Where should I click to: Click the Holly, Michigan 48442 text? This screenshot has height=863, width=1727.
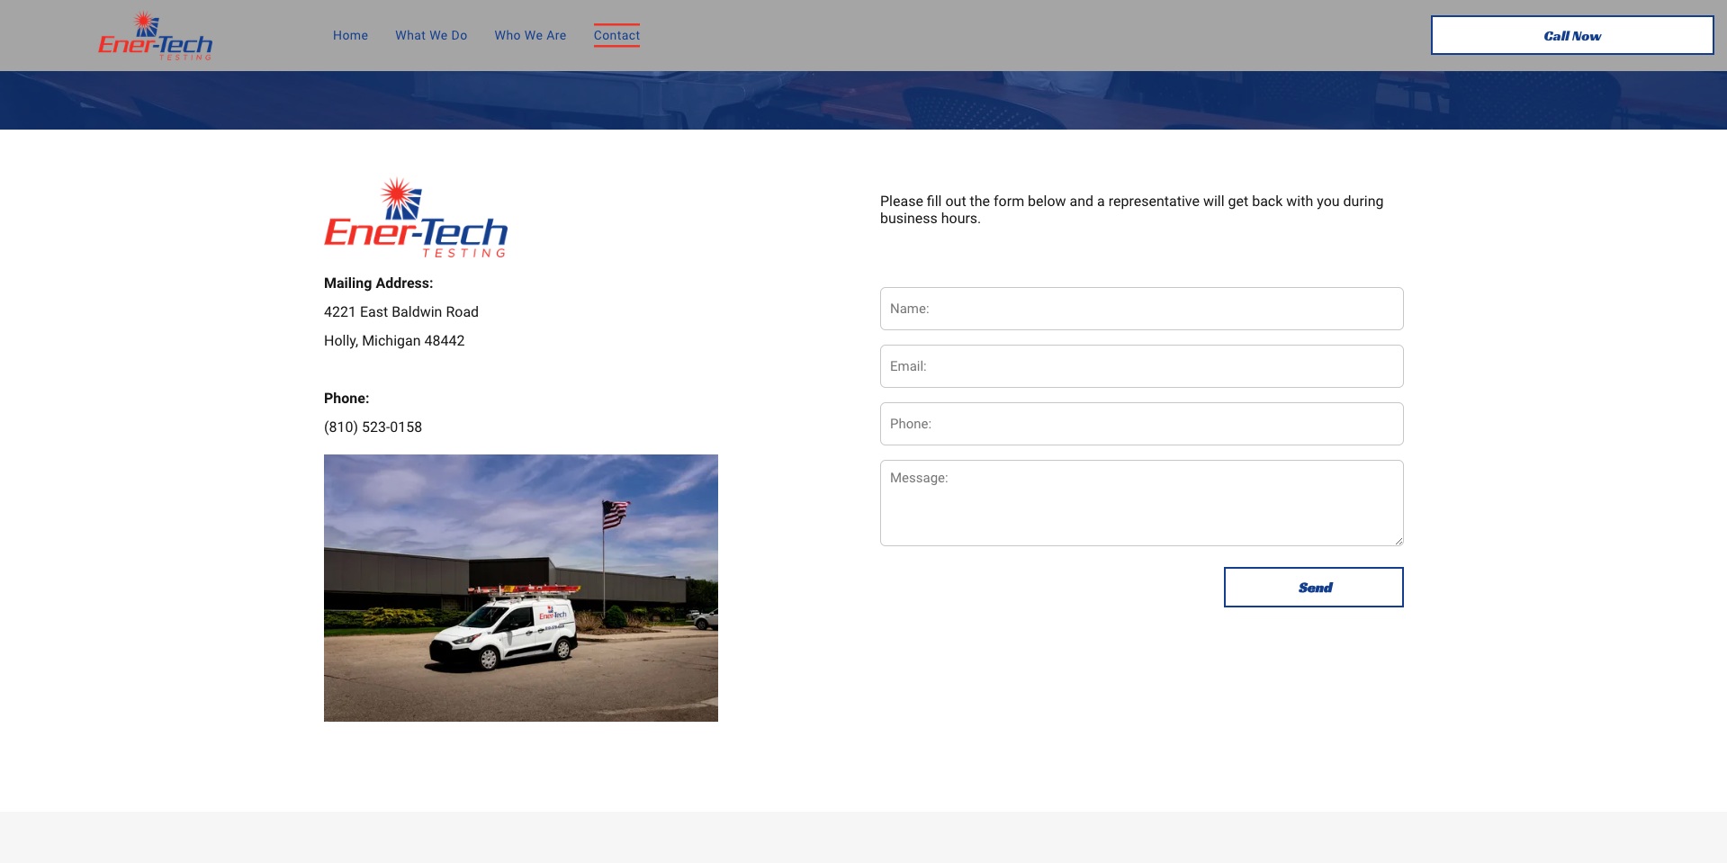click(394, 340)
